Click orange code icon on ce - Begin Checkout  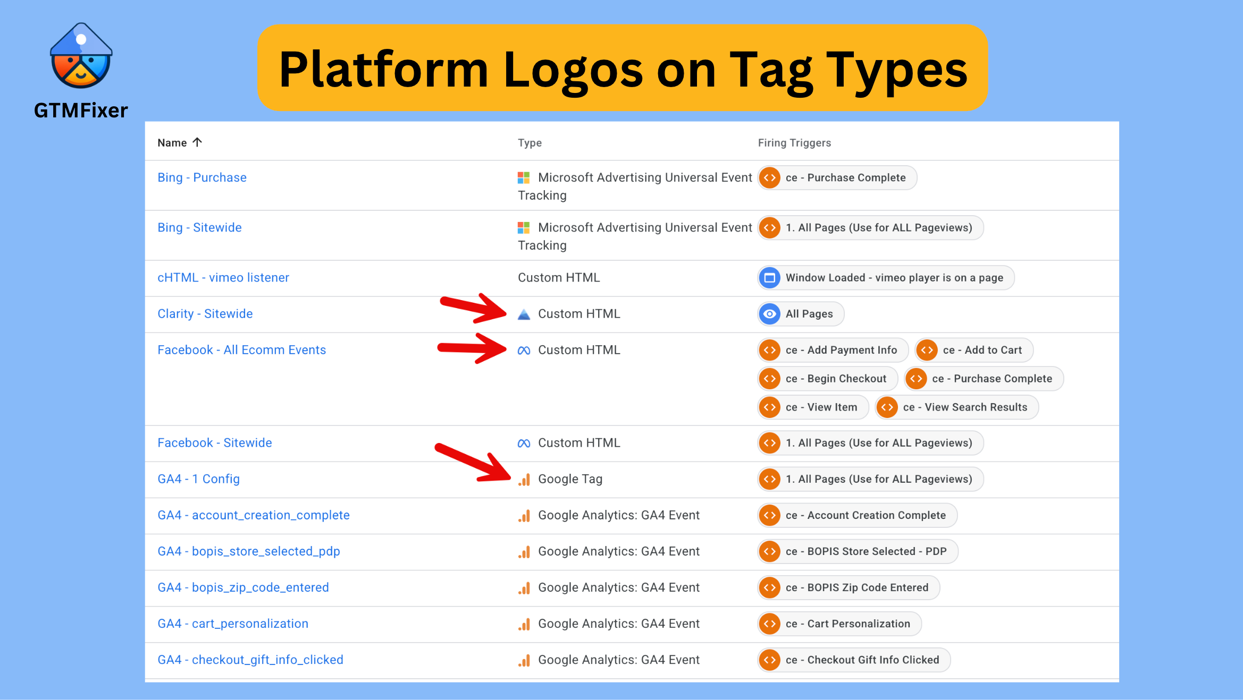click(x=769, y=379)
